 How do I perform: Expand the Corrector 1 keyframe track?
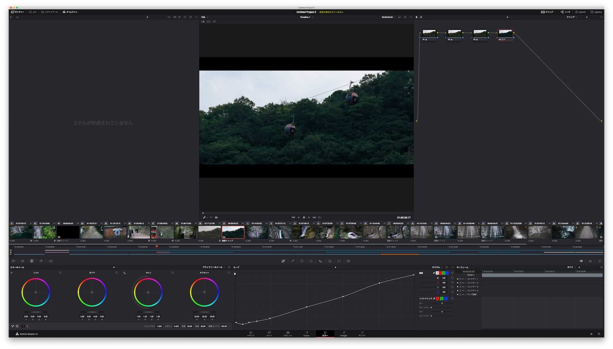[465, 279]
